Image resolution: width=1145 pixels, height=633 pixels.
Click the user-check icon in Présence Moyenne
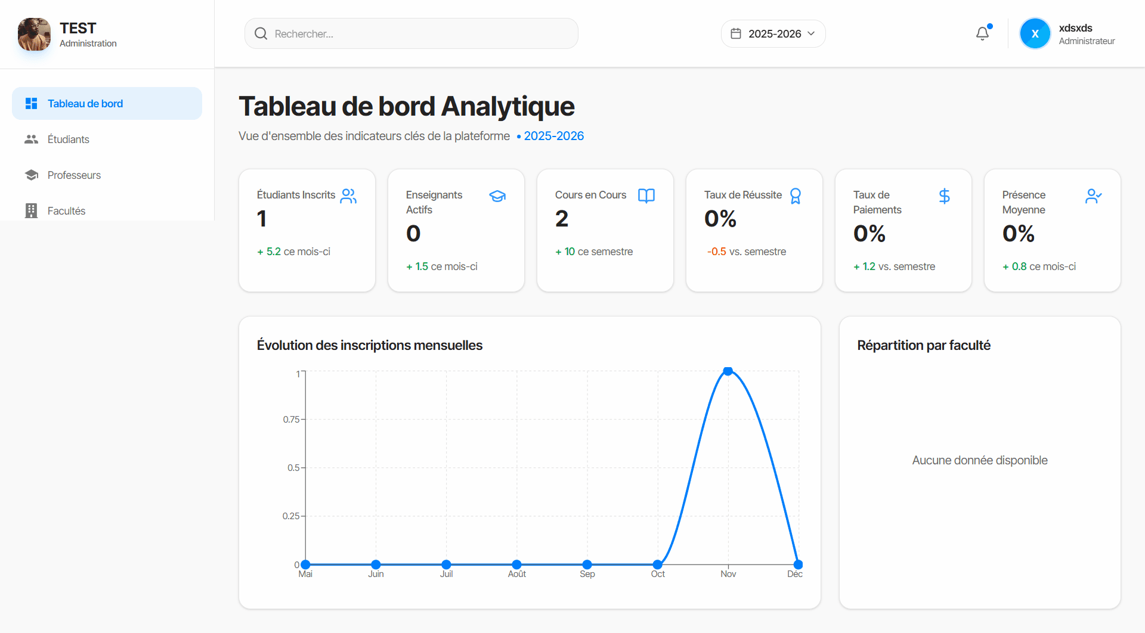tap(1094, 196)
